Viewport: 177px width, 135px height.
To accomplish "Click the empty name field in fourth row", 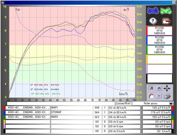I will [x=72, y=122].
